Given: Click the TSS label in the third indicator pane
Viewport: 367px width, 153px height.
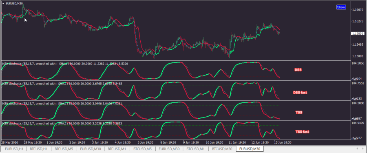Looking at the screenshot, I should [x=299, y=113].
